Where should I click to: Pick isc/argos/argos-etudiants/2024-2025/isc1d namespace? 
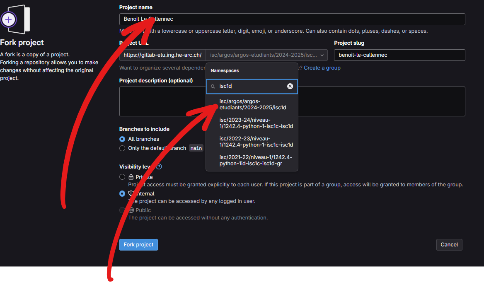coord(252,104)
